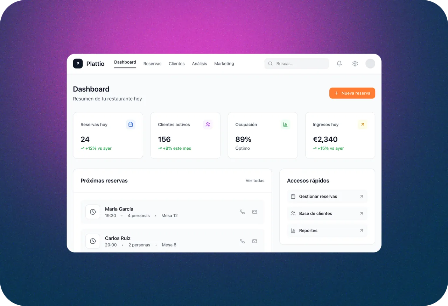Open Ver todas for upcoming reservations
Viewport: 448px width, 306px height.
point(255,180)
